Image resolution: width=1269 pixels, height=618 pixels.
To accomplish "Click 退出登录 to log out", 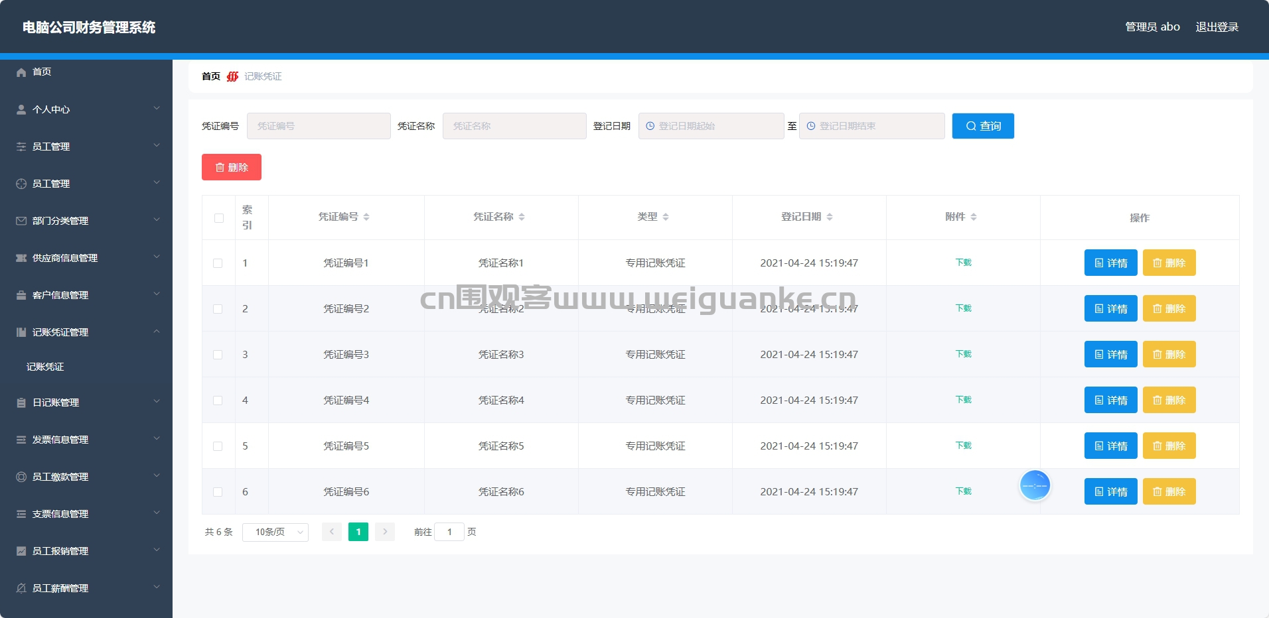I will coord(1217,27).
